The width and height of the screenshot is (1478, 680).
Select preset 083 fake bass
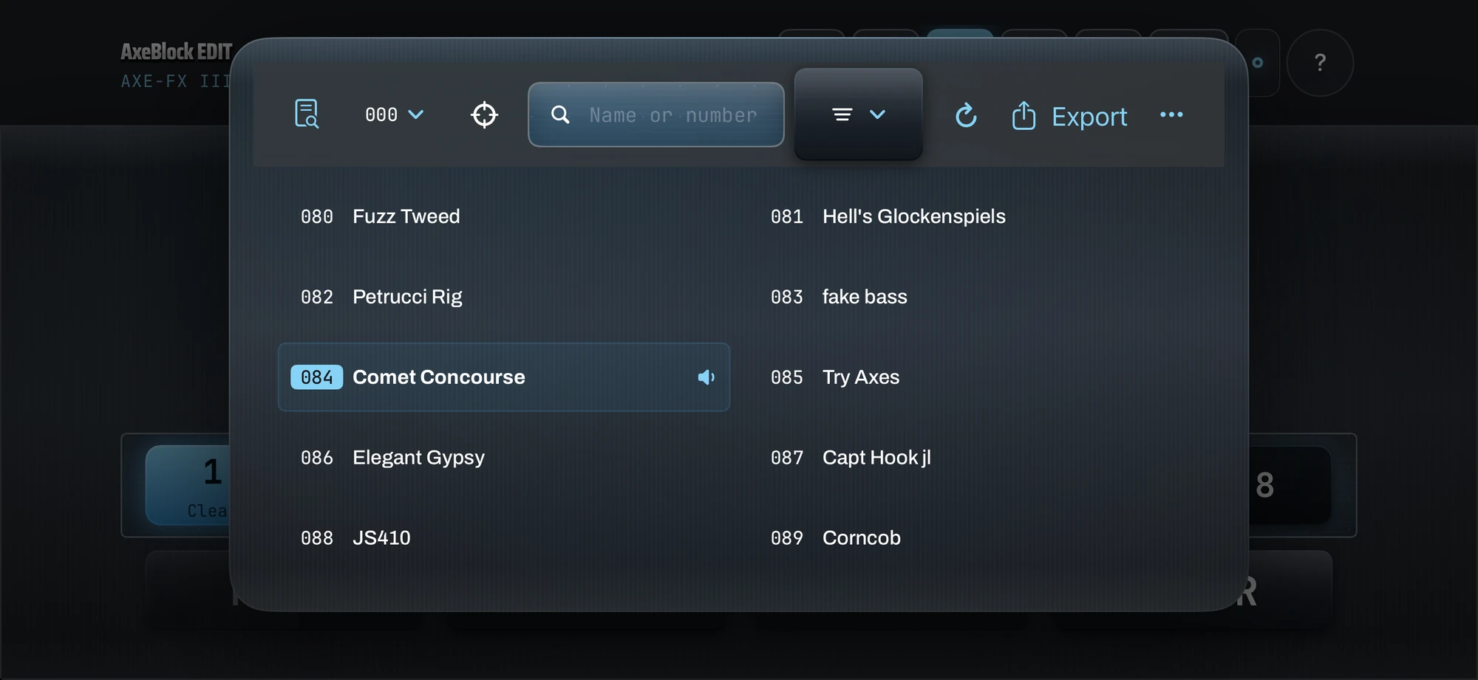coord(974,297)
